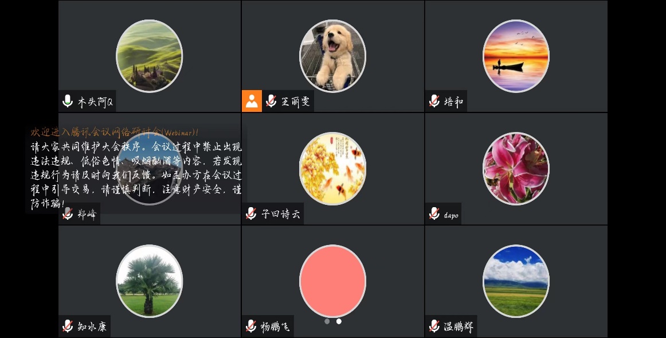Click the muted mic icon beside 杨鹏飞
Viewport: 666px width, 338px height.
251,326
